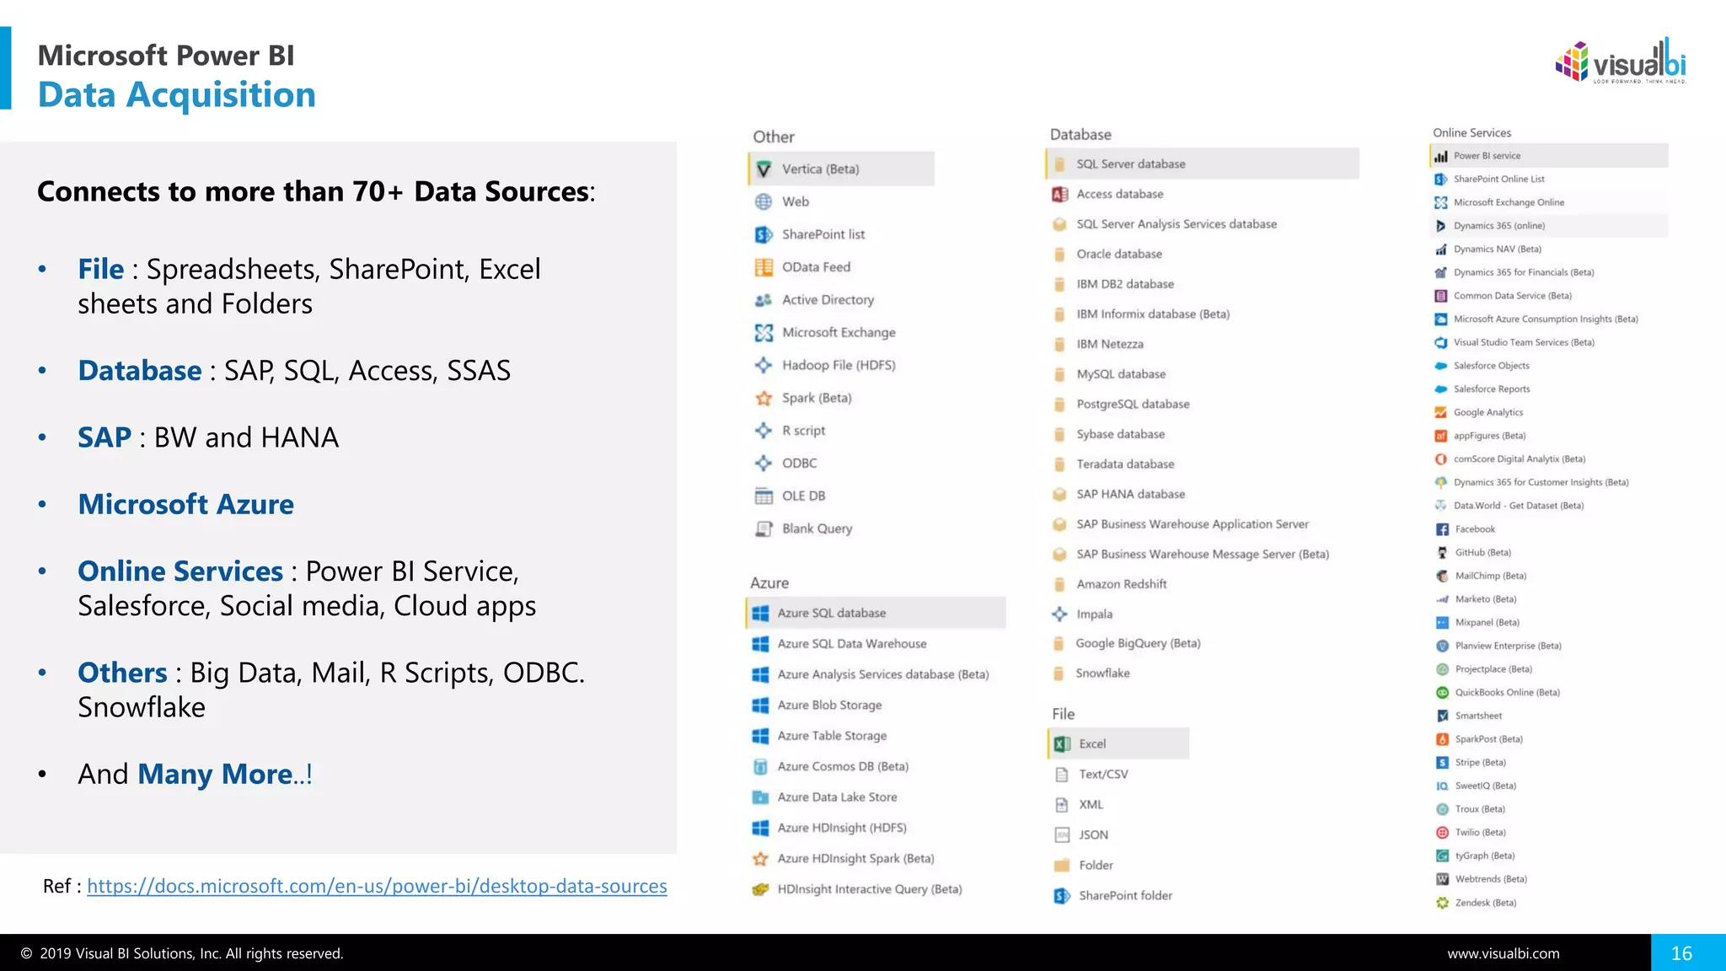Select Salesforce Reports

pos(1482,389)
